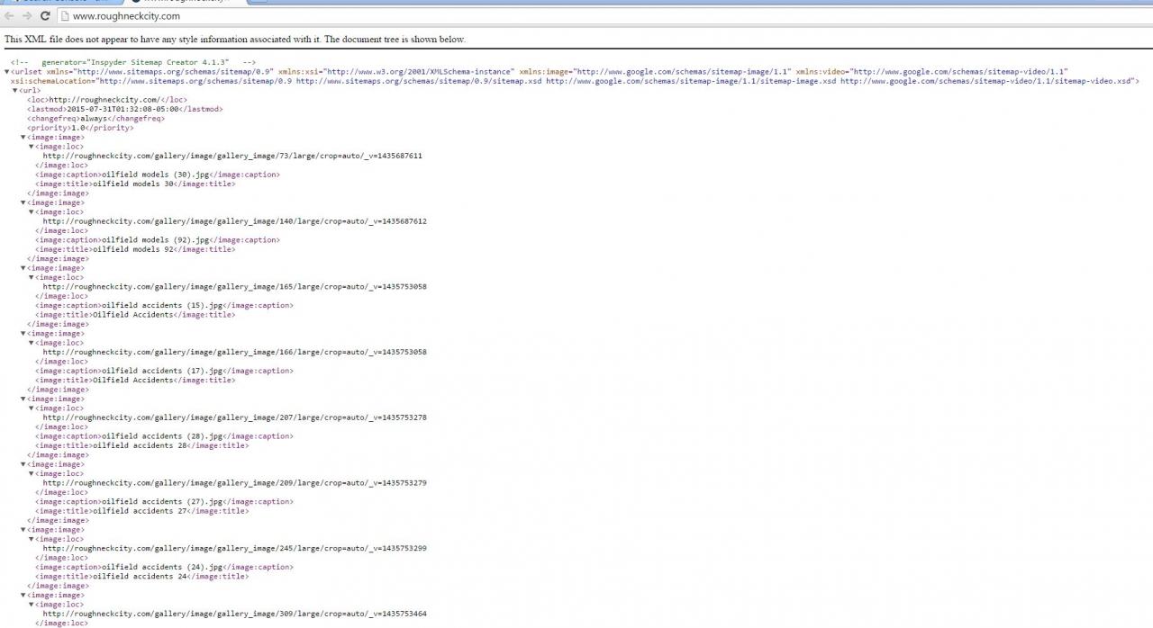Collapse image:loc node for gallery_image/73

(x=32, y=147)
